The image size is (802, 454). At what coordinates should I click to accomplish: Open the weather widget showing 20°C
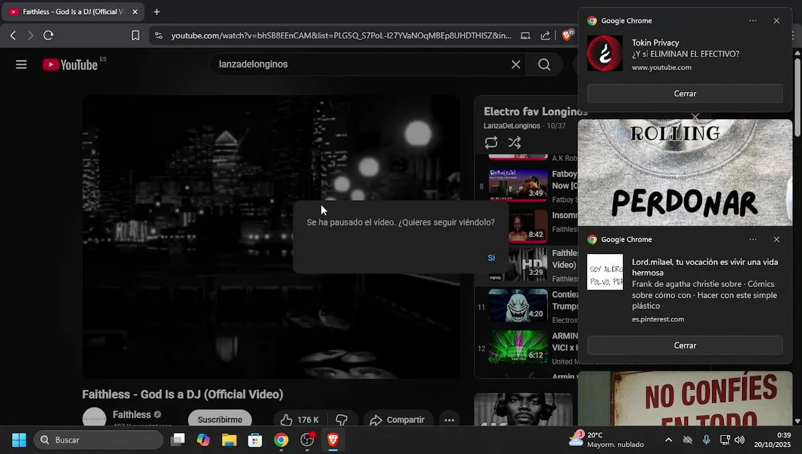point(606,440)
